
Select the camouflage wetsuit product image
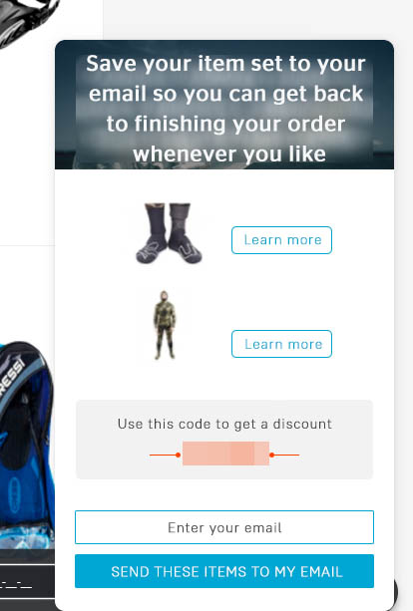(x=165, y=325)
